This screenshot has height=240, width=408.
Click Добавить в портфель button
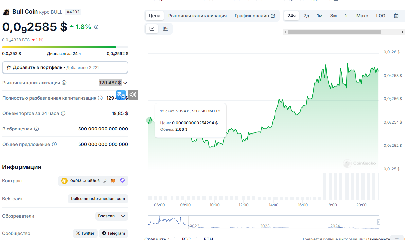pyautogui.click(x=65, y=67)
